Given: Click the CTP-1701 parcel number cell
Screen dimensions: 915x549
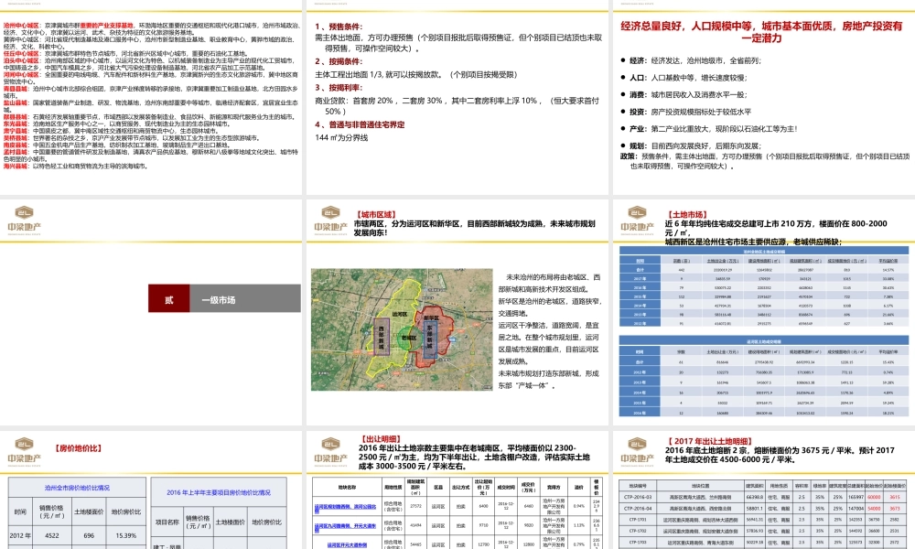Looking at the screenshot, I should pyautogui.click(x=638, y=519).
